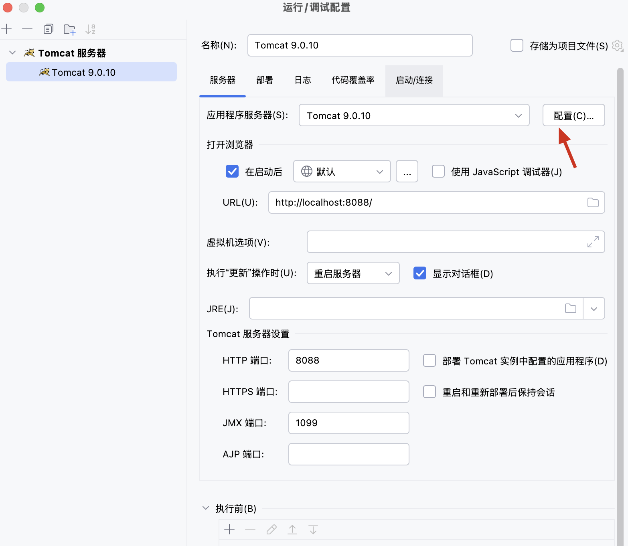Move before-launch task up
The image size is (628, 546).
point(292,530)
